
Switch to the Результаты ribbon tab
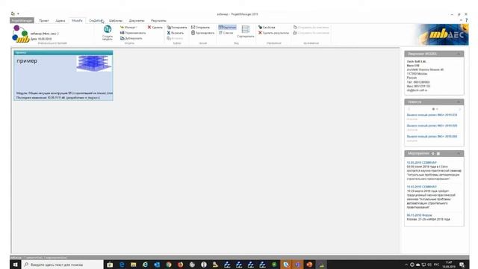[158, 21]
